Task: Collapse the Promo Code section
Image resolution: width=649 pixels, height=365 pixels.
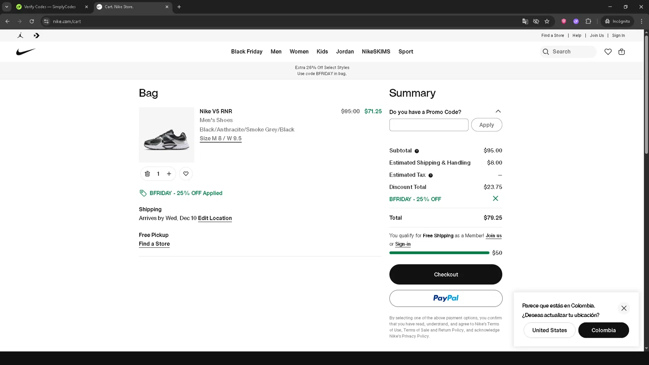Action: [498, 112]
